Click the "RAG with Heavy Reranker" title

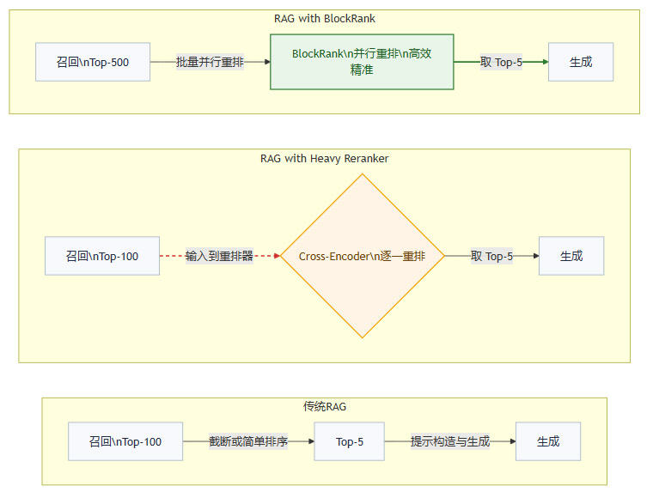pyautogui.click(x=324, y=158)
